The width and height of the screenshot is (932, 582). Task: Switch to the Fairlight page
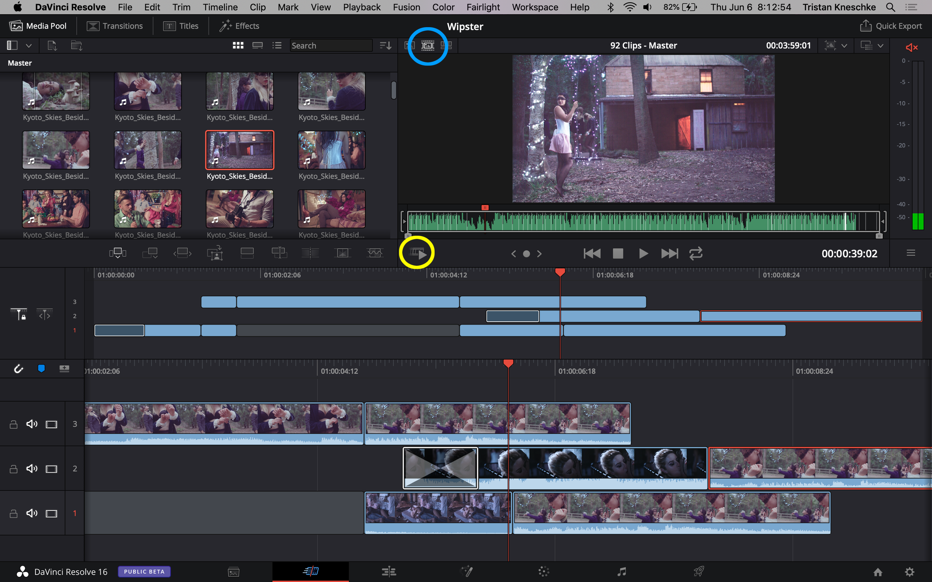(x=621, y=572)
